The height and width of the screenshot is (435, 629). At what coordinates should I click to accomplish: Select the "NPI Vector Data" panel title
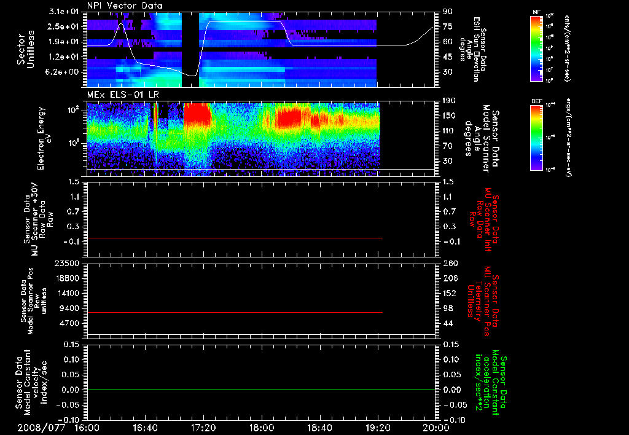tap(125, 6)
